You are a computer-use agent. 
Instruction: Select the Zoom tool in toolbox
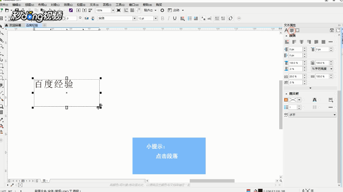1,46
